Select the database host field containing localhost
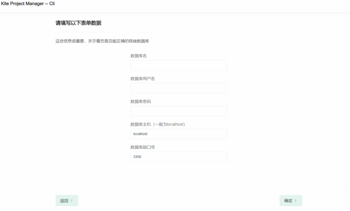Image resolution: width=350 pixels, height=211 pixels. click(x=179, y=134)
